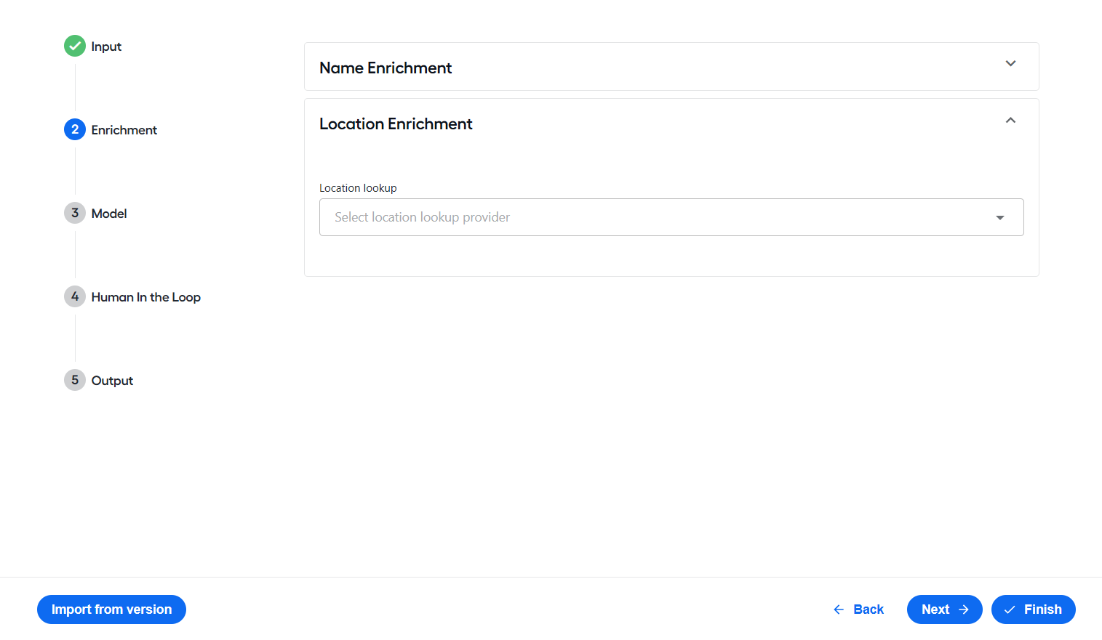
Task: Click the Select location lookup provider field
Action: pos(671,217)
